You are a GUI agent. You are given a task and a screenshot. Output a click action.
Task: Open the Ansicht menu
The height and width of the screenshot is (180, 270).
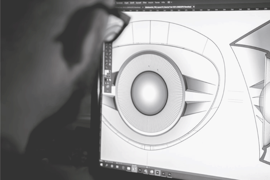[151, 3]
